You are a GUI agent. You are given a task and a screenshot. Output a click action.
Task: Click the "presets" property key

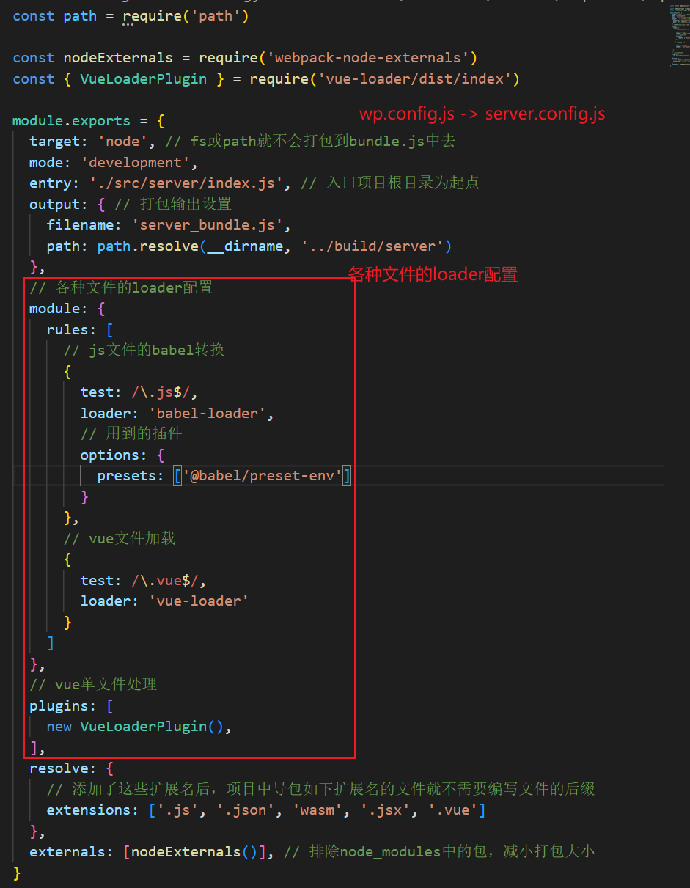tap(127, 477)
